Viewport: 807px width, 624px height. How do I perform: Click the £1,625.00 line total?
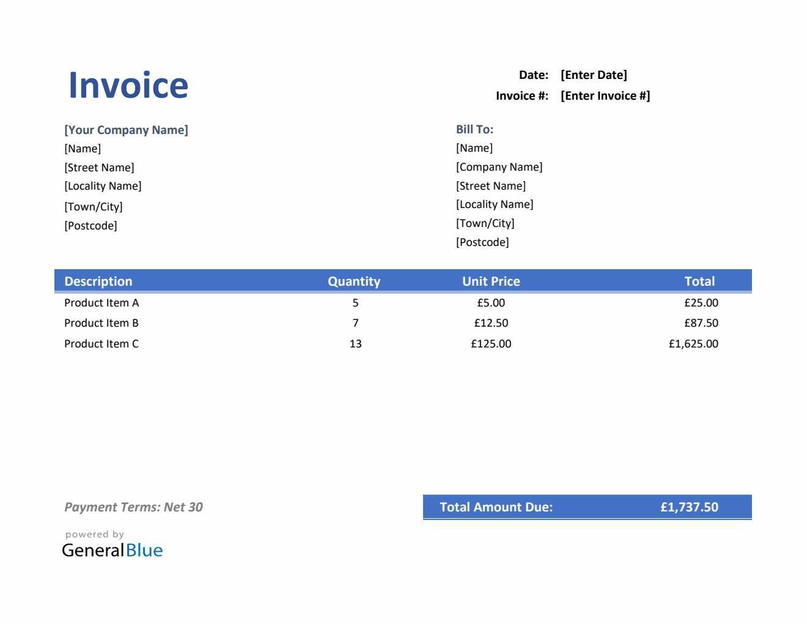[x=693, y=344]
